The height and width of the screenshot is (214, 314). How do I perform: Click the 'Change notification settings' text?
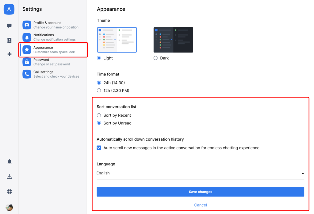55,40
